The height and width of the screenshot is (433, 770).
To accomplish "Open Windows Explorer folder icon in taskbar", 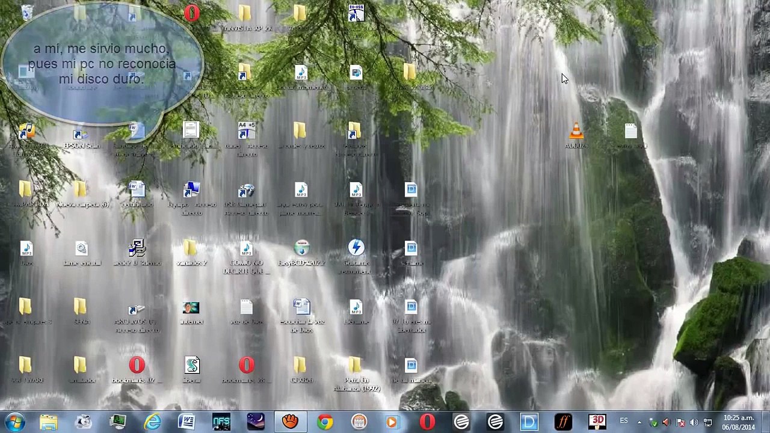I will (49, 422).
